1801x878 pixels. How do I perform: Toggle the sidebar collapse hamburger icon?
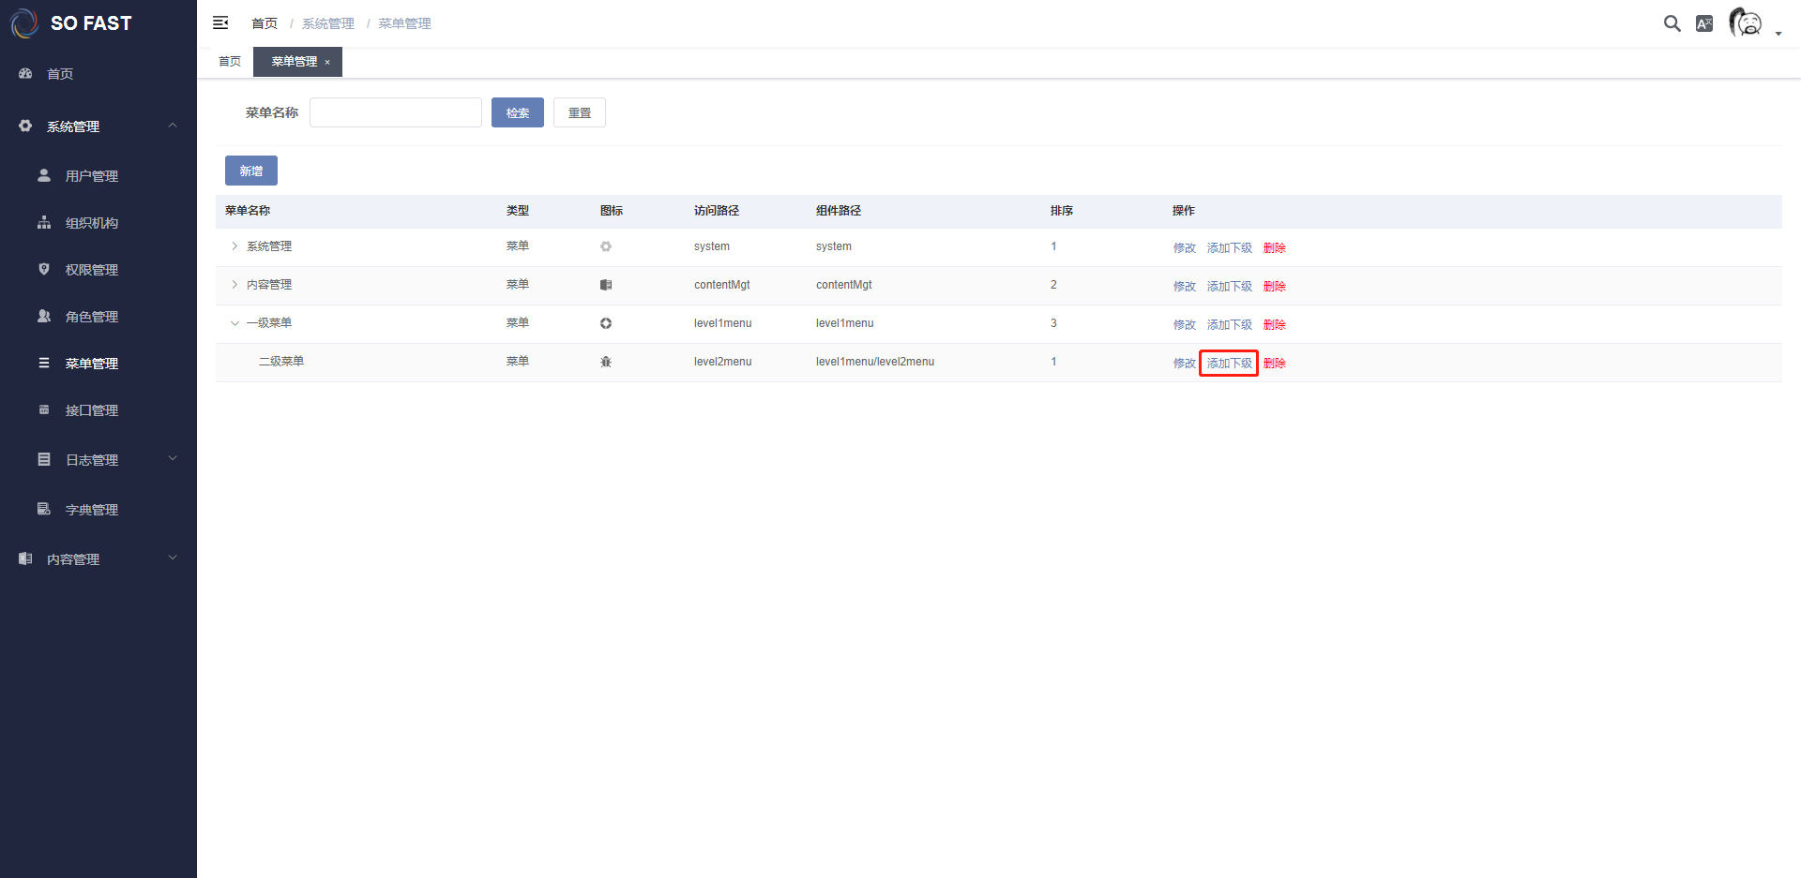pos(220,22)
